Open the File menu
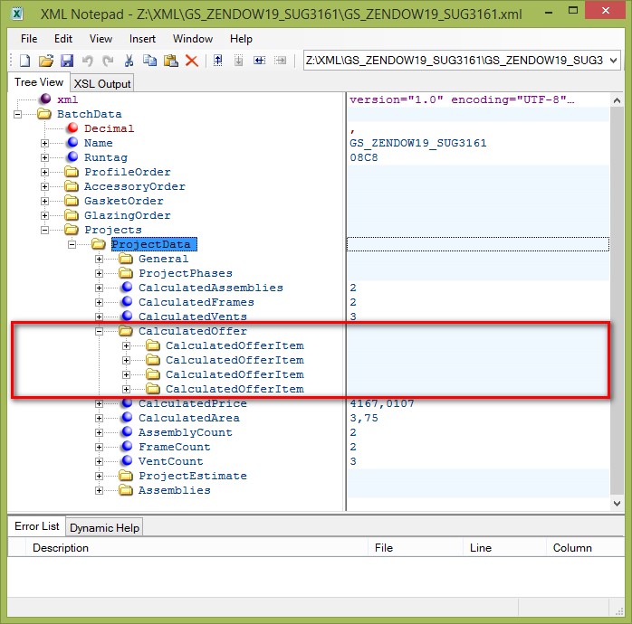 coord(29,39)
